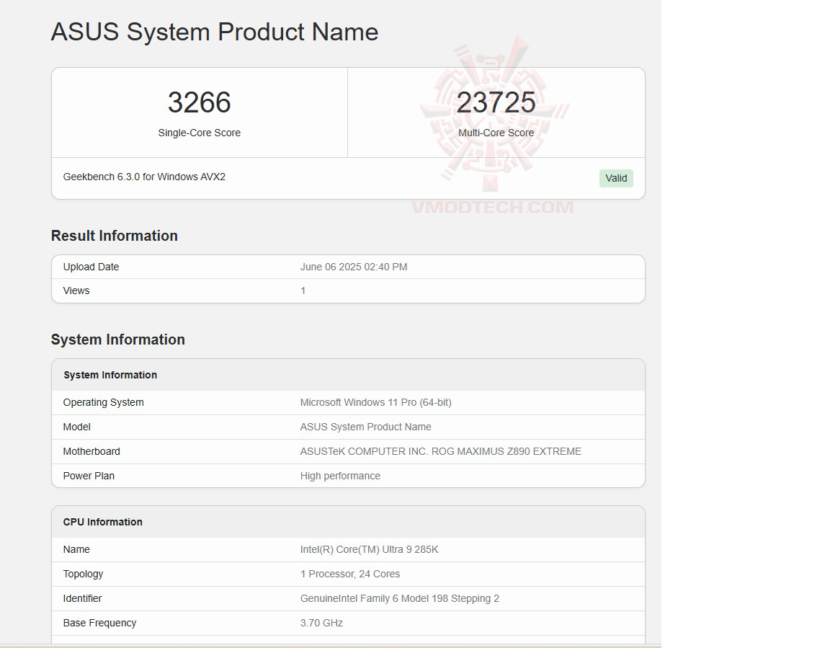The height and width of the screenshot is (648, 830).
Task: Click the Model row label
Action: click(77, 427)
